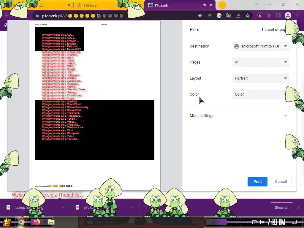Close the Ptoszek tab
This screenshot has width=304, height=228.
click(x=211, y=5)
